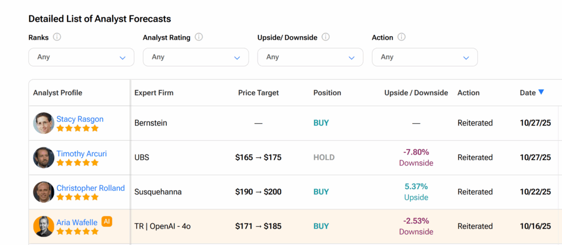Open the Aria Wafelle analyst link

[77, 222]
